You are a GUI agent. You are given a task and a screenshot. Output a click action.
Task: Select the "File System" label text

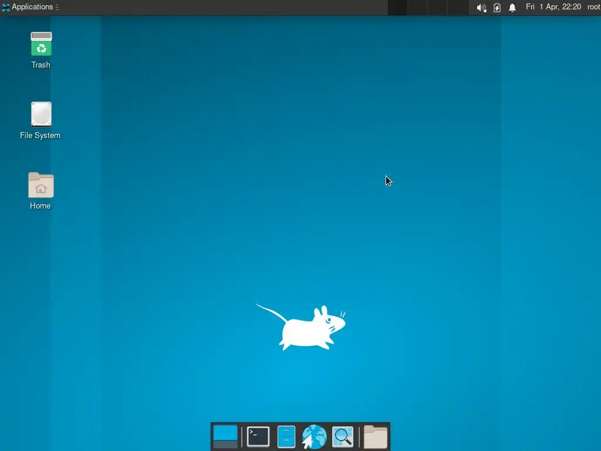click(40, 136)
